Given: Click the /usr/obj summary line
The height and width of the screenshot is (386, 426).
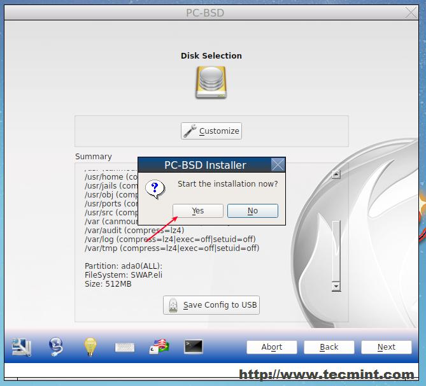Looking at the screenshot, I should pyautogui.click(x=111, y=195).
